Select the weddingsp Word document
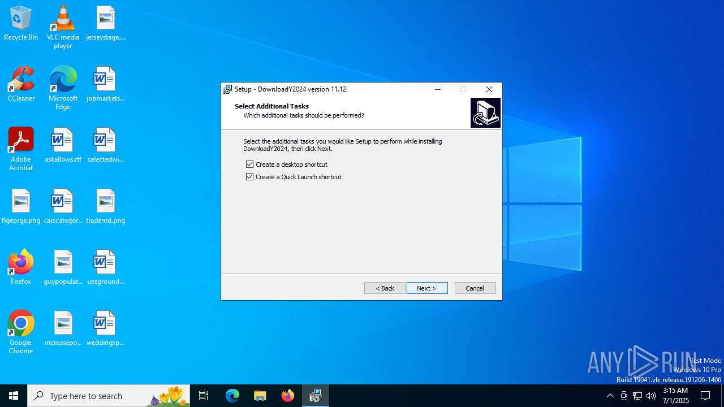This screenshot has width=724, height=407. pos(106,329)
